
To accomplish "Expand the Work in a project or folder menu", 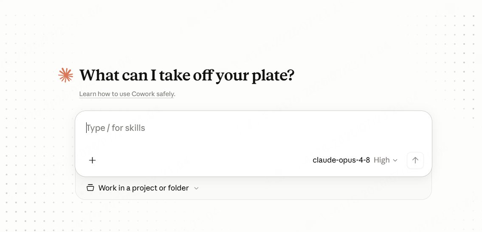I will 143,188.
